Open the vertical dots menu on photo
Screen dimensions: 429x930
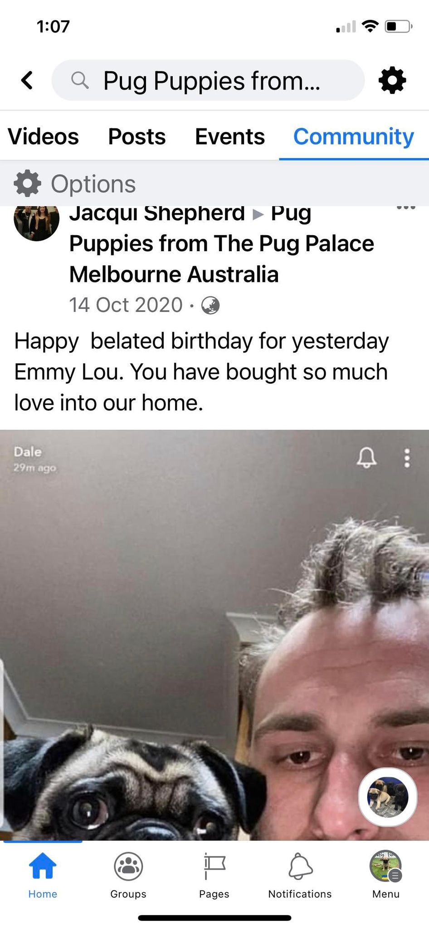[x=407, y=458]
